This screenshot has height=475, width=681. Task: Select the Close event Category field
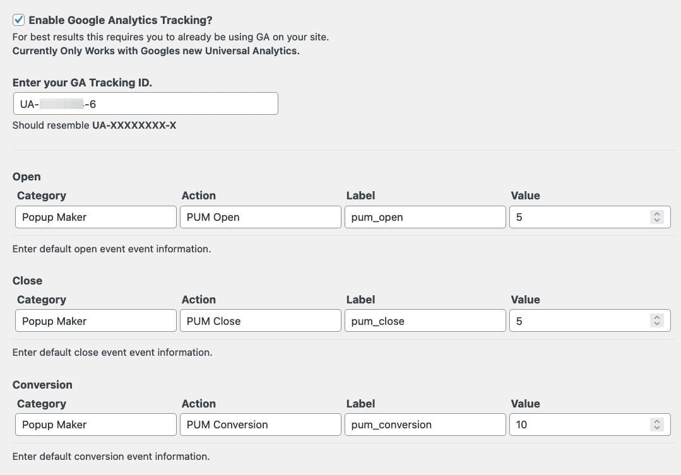click(95, 320)
